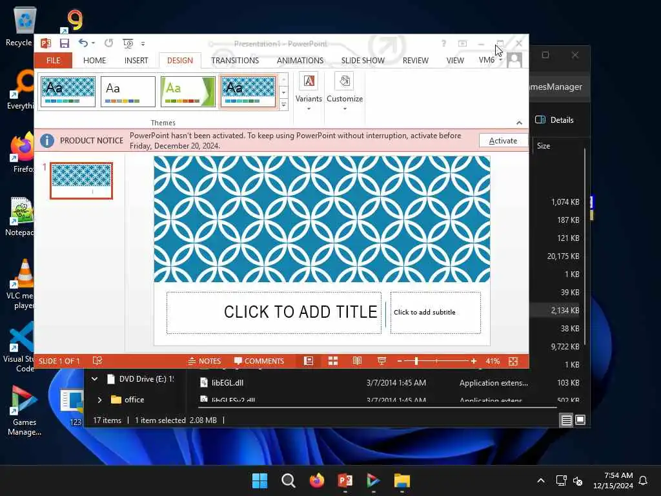661x496 pixels.
Task: Expand the Themes gallery More arrow
Action: [284, 105]
